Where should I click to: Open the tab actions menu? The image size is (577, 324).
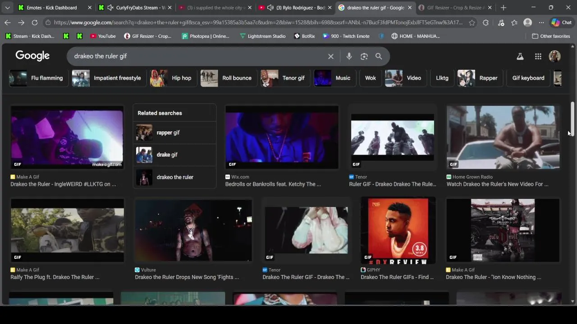point(7,8)
